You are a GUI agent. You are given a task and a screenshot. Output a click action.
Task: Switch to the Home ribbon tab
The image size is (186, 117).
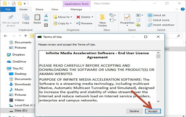[23, 9]
